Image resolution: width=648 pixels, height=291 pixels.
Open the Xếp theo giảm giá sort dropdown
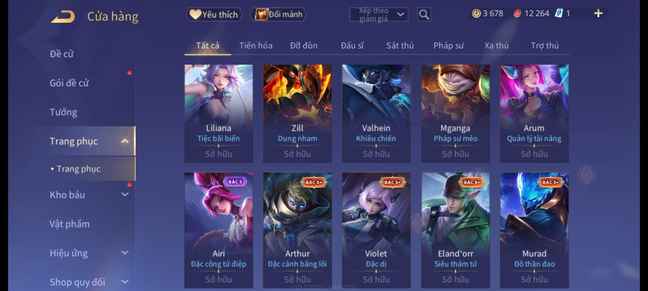tap(379, 15)
